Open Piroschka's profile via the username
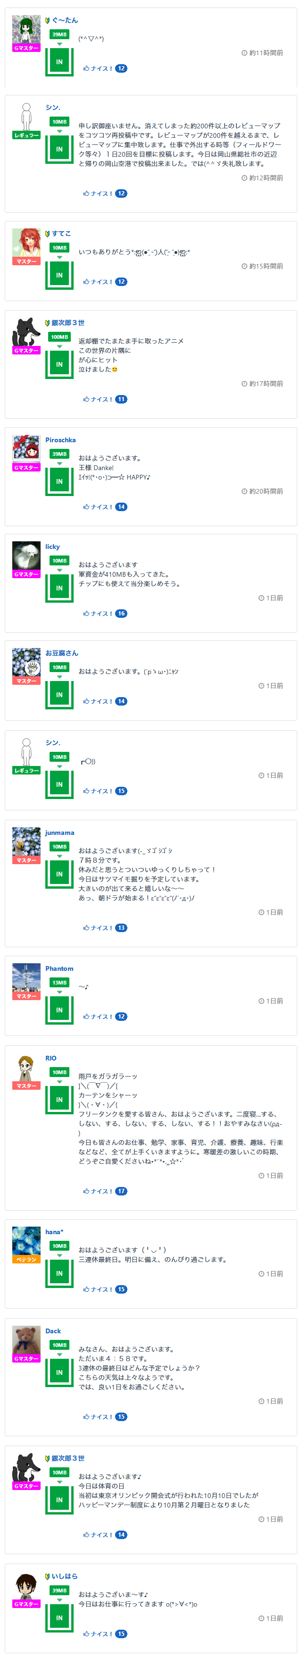Screen dimensions: 302x1658 pos(60,440)
